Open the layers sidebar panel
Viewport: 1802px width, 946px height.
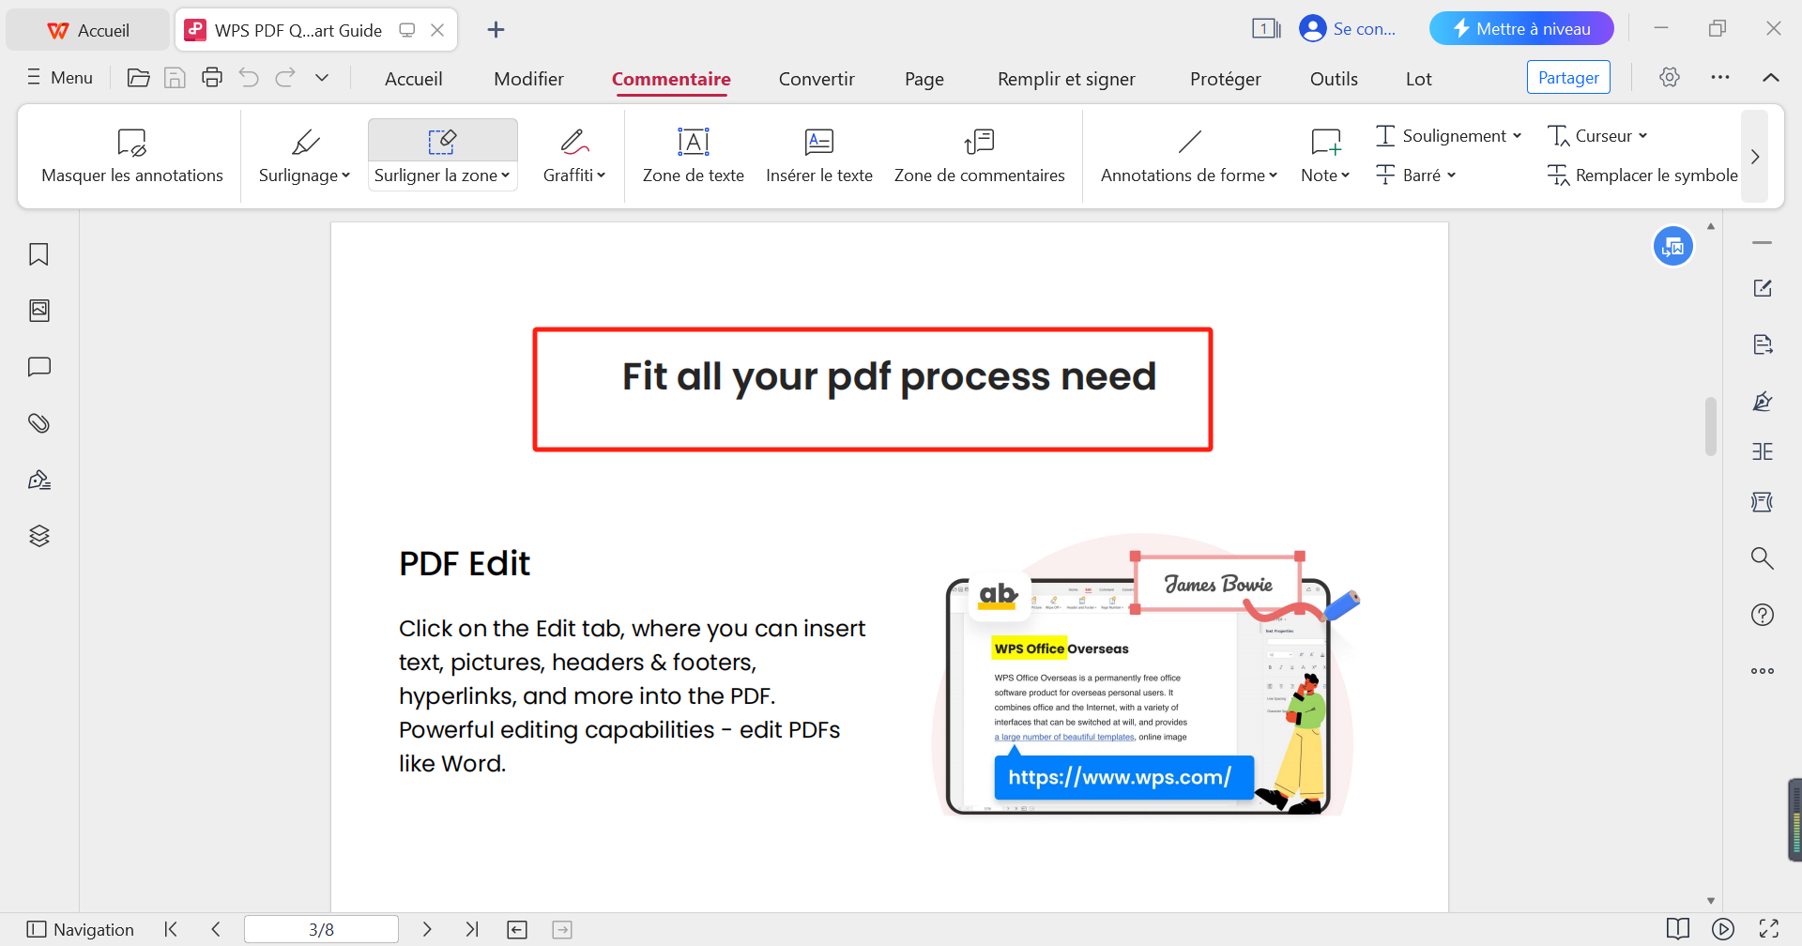pos(38,536)
